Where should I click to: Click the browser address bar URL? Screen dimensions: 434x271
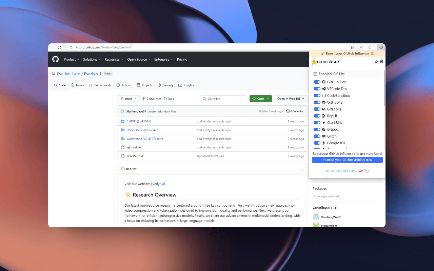[x=103, y=47]
